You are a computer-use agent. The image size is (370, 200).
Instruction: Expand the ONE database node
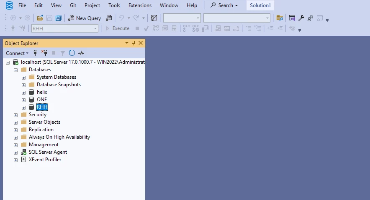click(23, 100)
